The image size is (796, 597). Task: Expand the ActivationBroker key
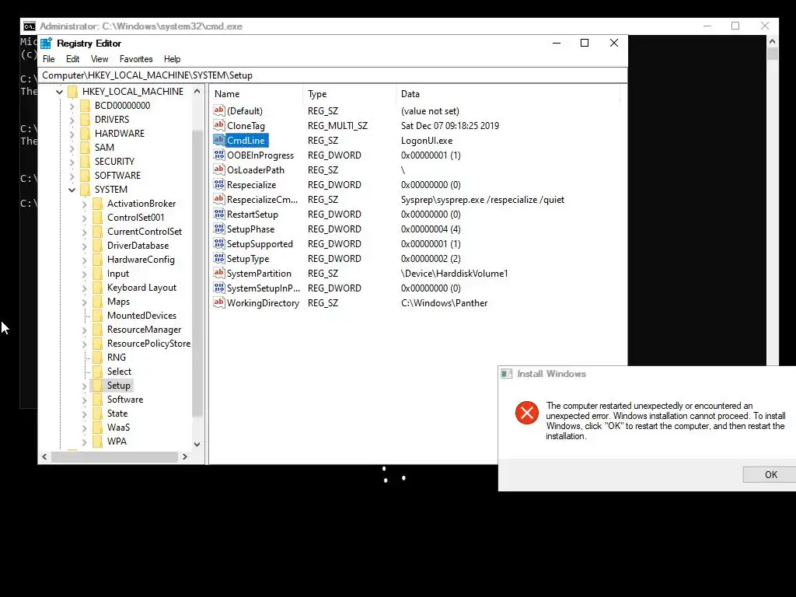pyautogui.click(x=84, y=204)
